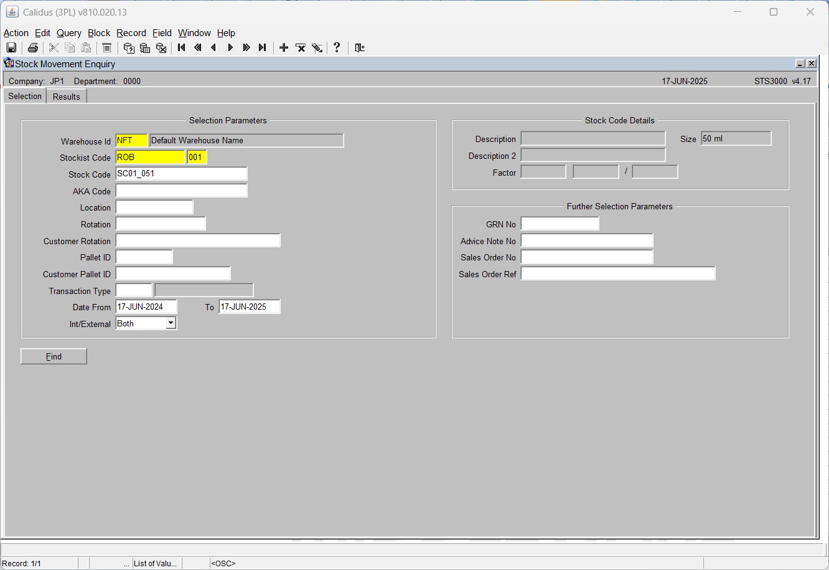Open the Query menu

(x=69, y=33)
